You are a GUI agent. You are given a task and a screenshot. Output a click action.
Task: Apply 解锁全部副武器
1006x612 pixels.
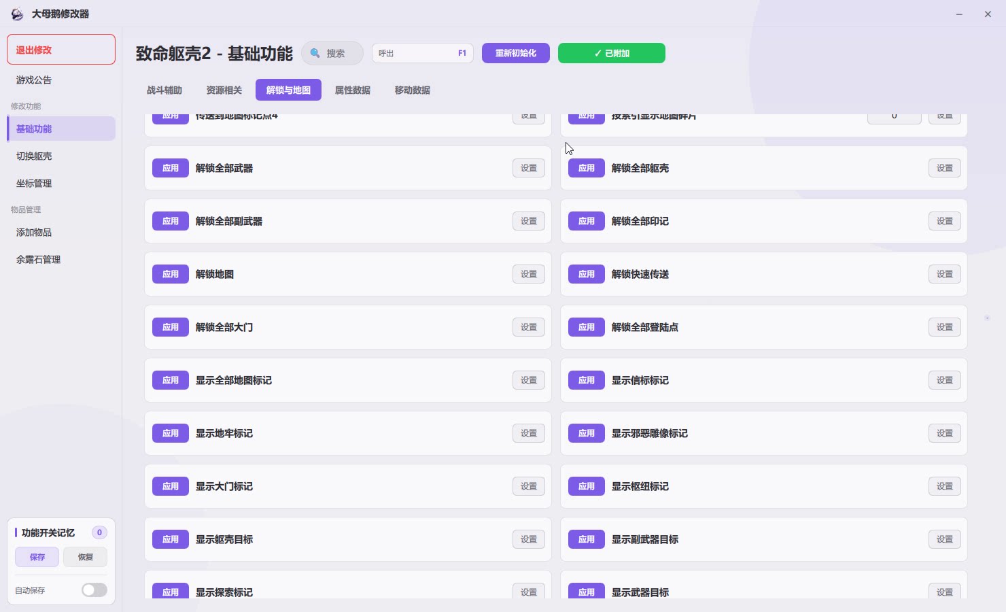point(171,221)
